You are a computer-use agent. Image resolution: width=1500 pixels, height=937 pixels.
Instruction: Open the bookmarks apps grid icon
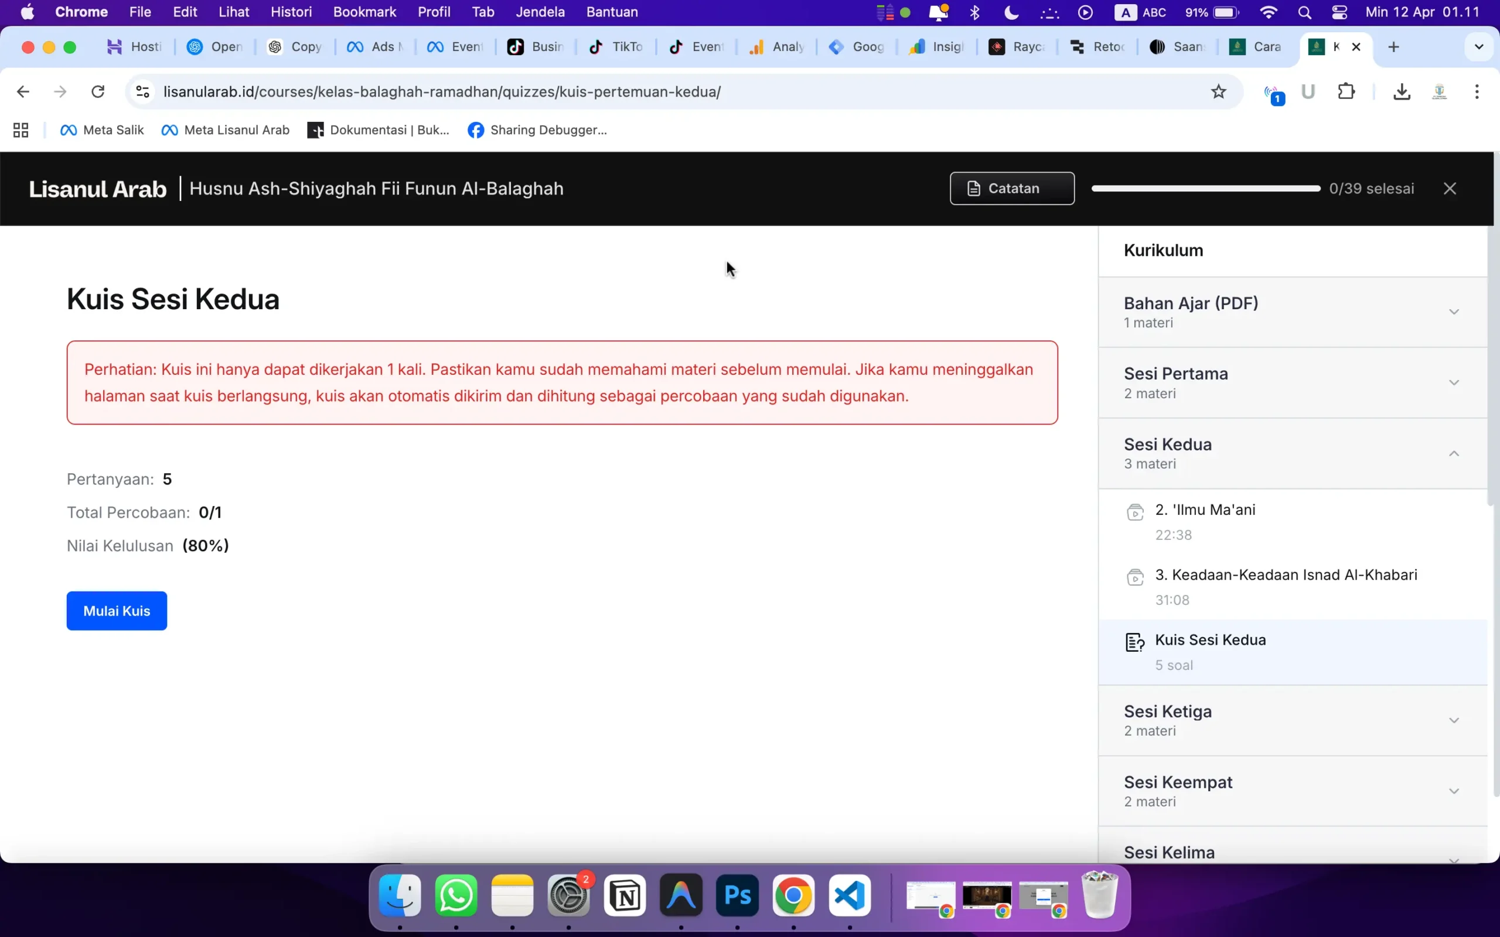pyautogui.click(x=21, y=130)
